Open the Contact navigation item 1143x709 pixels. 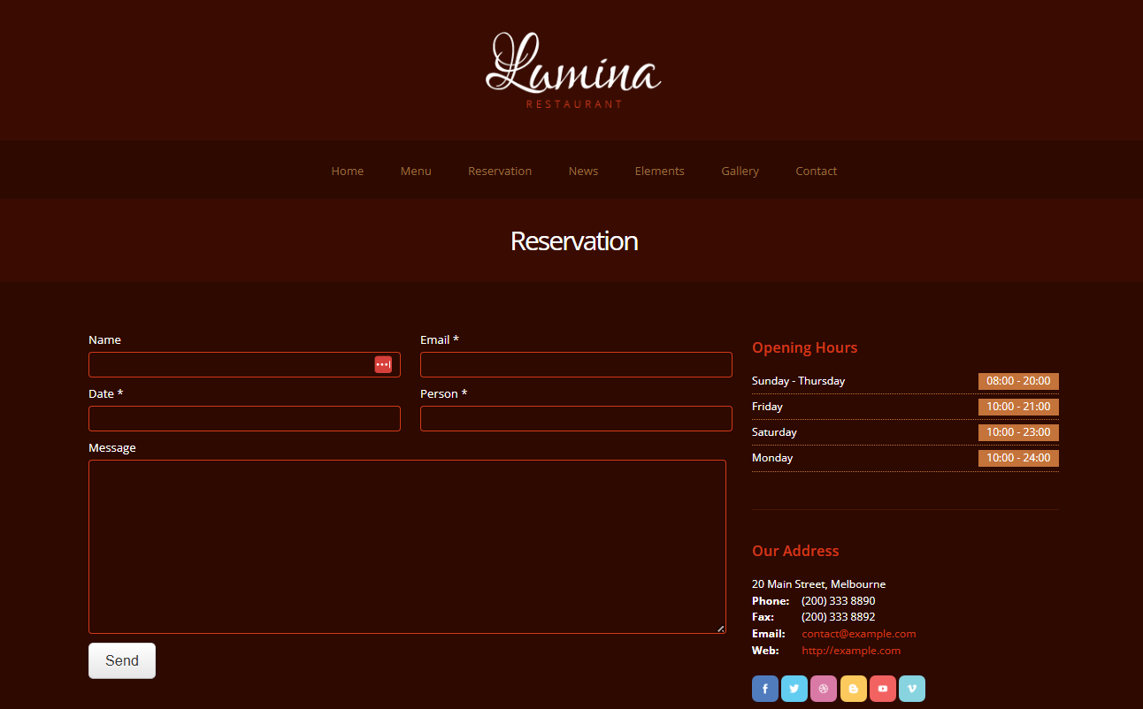[816, 171]
